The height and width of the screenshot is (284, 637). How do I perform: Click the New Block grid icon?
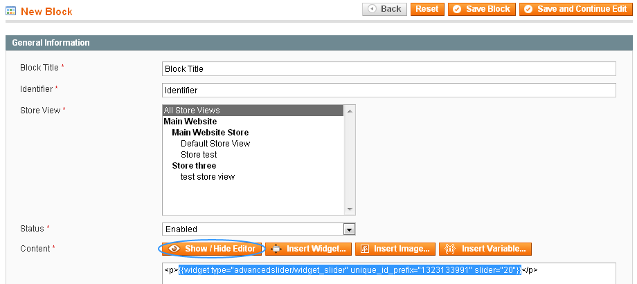click(10, 11)
